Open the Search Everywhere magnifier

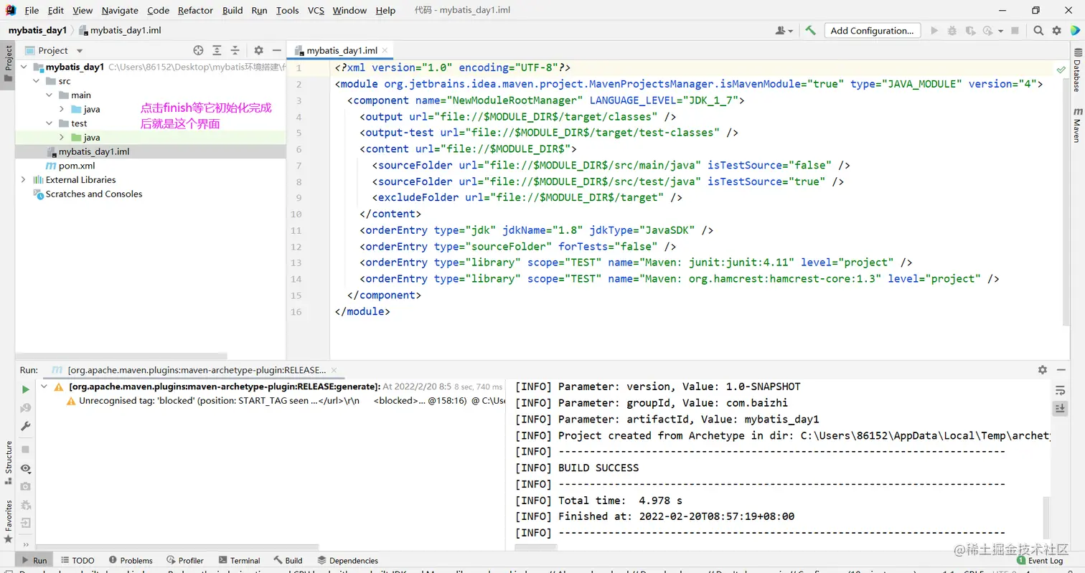pyautogui.click(x=1038, y=31)
